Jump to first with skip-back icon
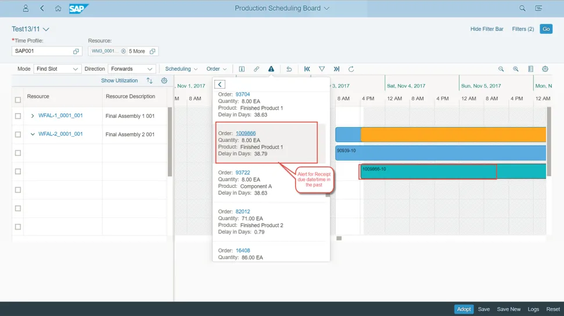This screenshot has height=316, width=564. pyautogui.click(x=307, y=69)
